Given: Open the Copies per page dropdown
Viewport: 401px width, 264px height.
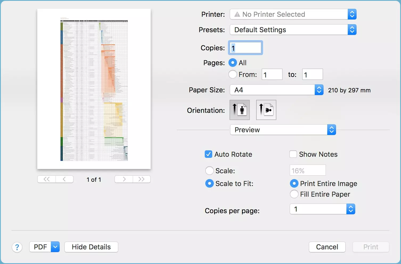Looking at the screenshot, I should click(351, 209).
